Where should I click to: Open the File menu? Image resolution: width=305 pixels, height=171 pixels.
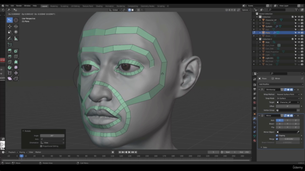[7, 6]
